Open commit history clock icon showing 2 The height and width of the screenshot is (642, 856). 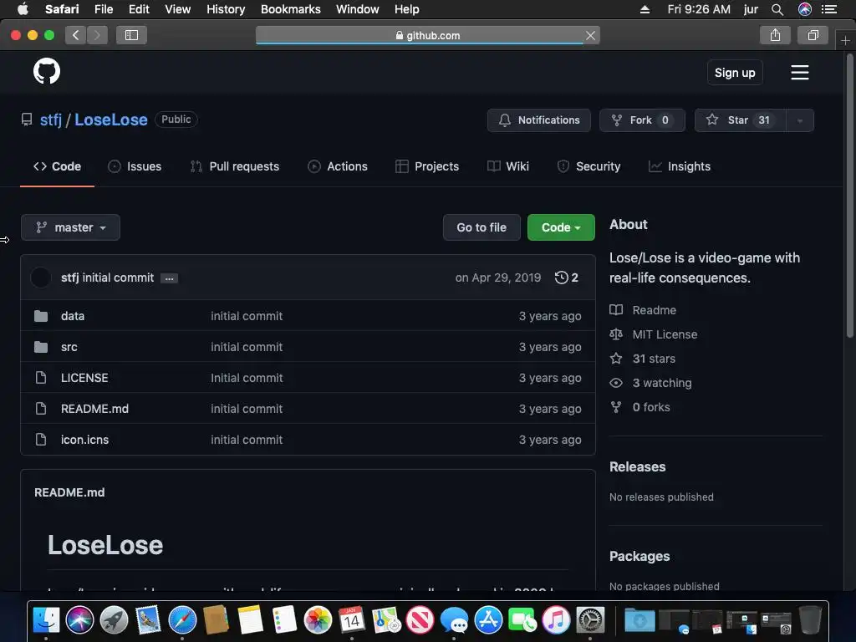(x=566, y=278)
